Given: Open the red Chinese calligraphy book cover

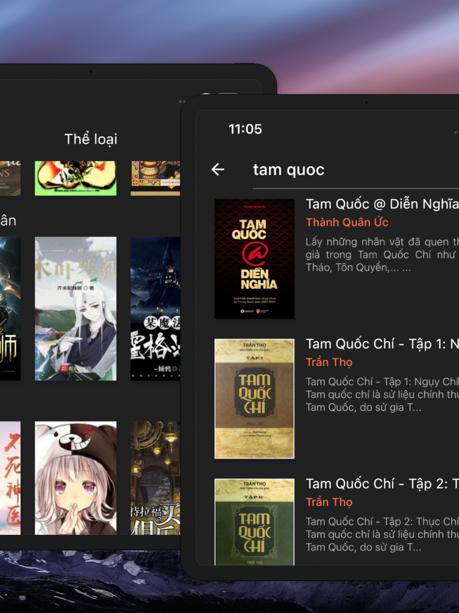Looking at the screenshot, I should [x=10, y=478].
